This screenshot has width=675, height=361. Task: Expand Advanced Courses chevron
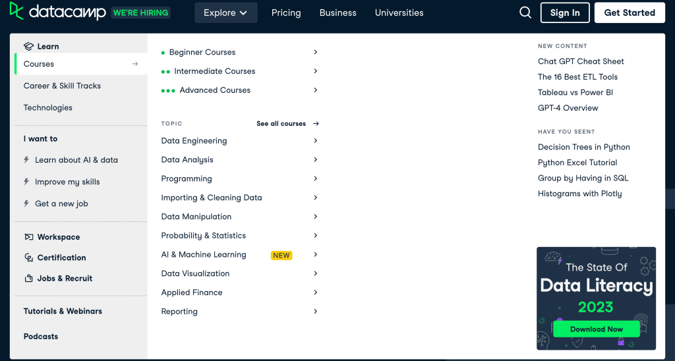(x=316, y=90)
